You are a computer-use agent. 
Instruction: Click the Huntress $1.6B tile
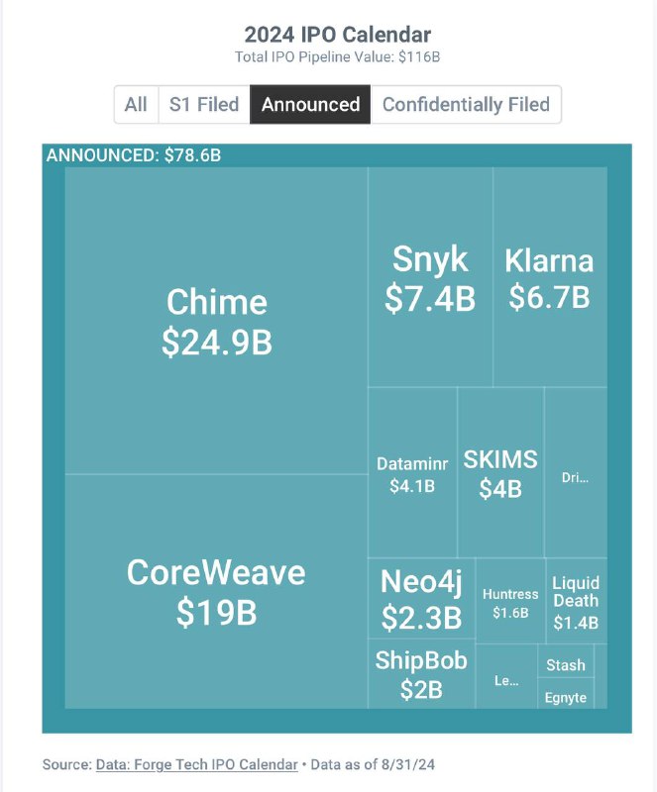click(510, 602)
